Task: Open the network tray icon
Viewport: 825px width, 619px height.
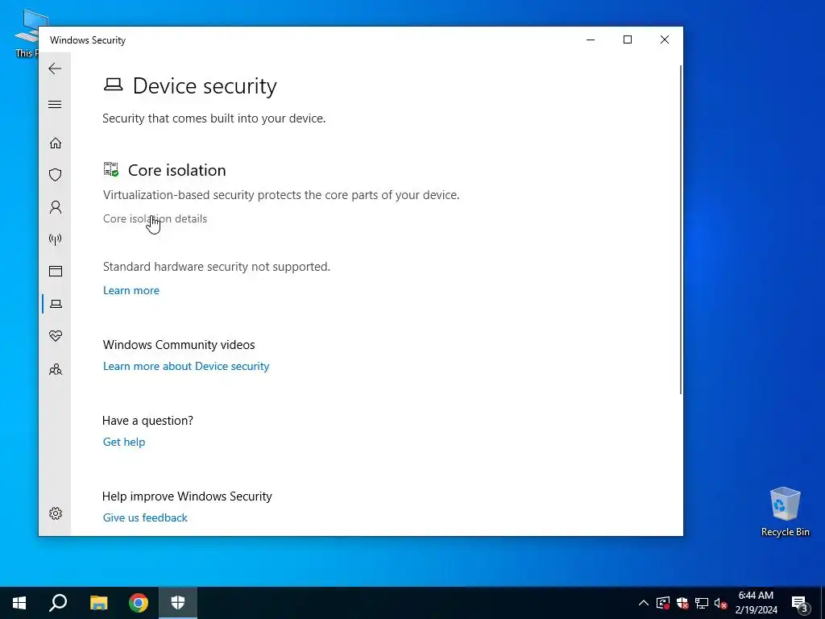Action: 702,603
